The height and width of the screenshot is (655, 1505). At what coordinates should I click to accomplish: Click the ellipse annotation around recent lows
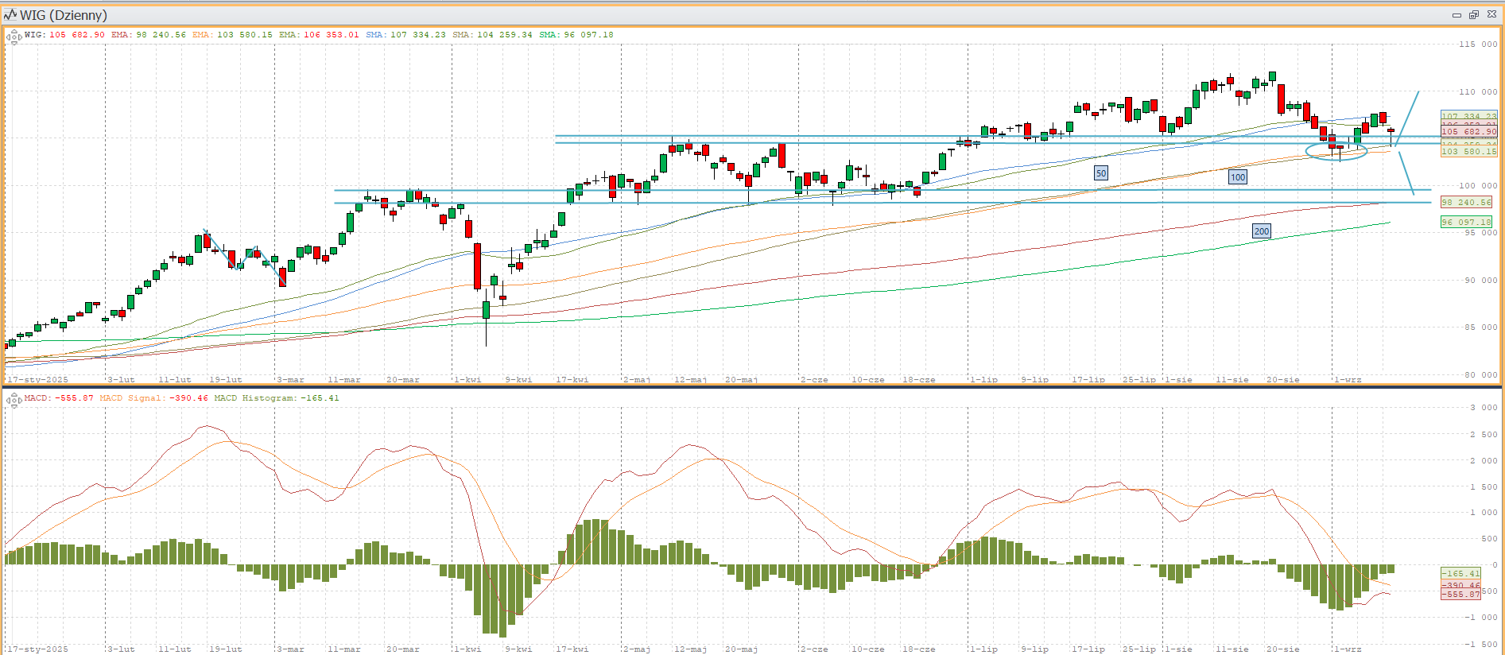click(1336, 151)
